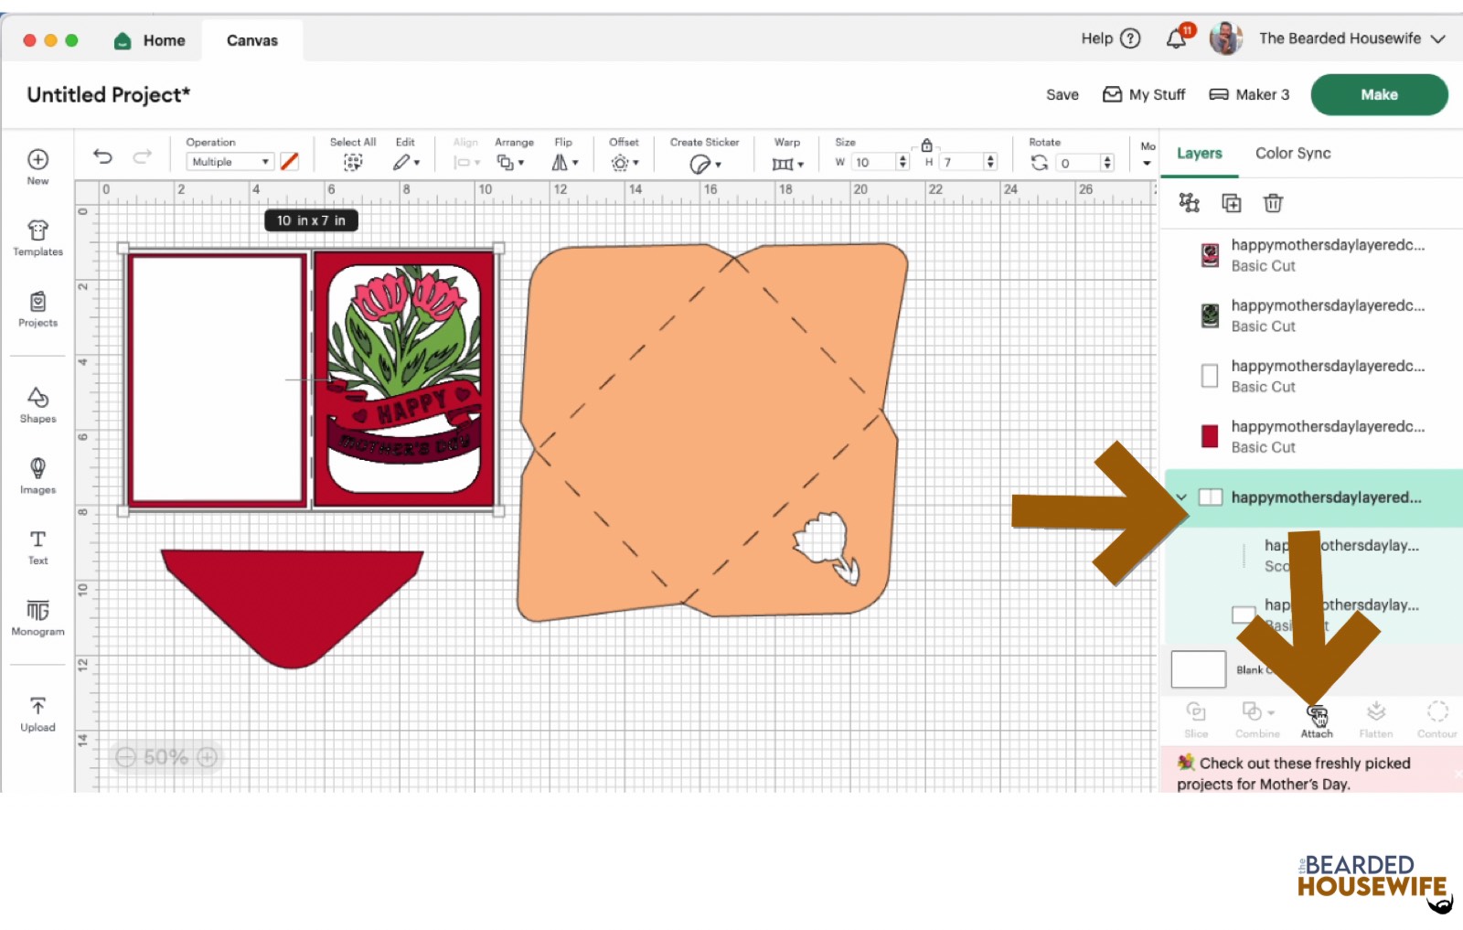1463x930 pixels.
Task: Click the Upload icon in sidebar
Action: 37,713
